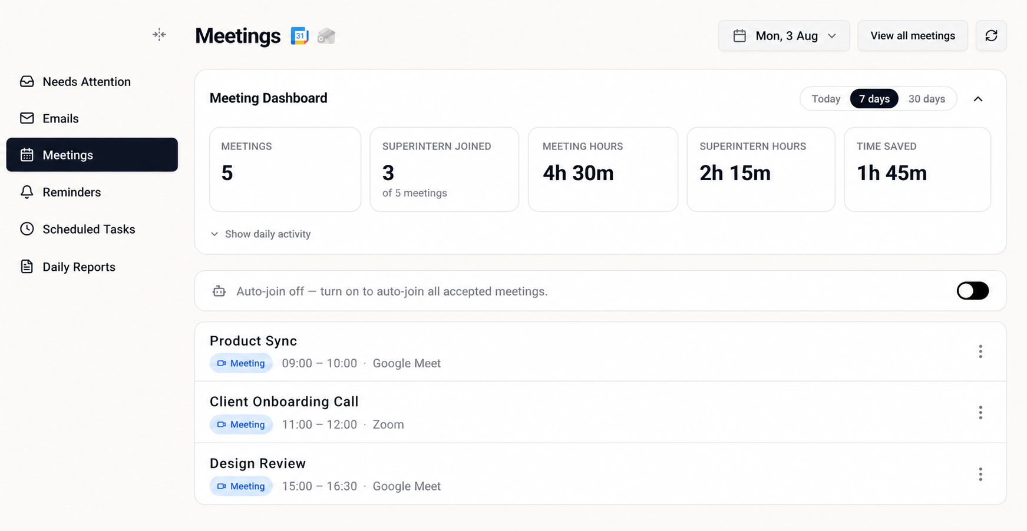This screenshot has width=1027, height=531.
Task: Refresh the meetings list
Action: [991, 36]
